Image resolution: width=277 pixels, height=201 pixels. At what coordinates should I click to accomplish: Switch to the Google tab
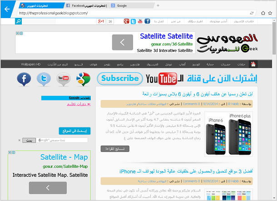132,5
